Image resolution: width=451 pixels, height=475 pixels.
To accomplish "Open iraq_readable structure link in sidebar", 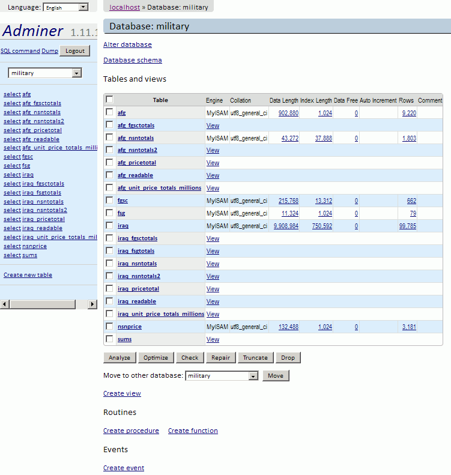I will pos(43,228).
